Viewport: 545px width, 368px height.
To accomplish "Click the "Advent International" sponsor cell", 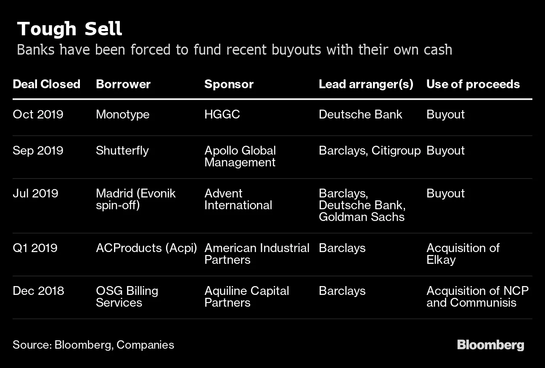I will (238, 199).
